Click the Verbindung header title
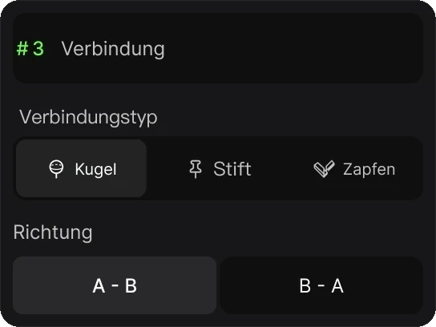The image size is (436, 327). coord(113,49)
